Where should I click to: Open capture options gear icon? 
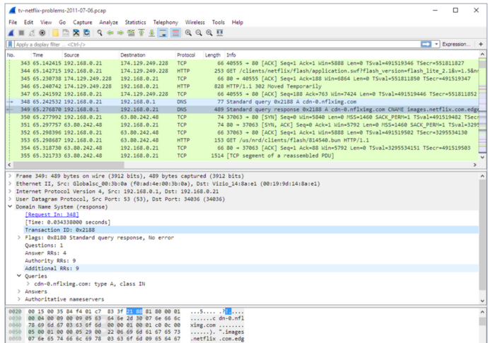(42, 33)
